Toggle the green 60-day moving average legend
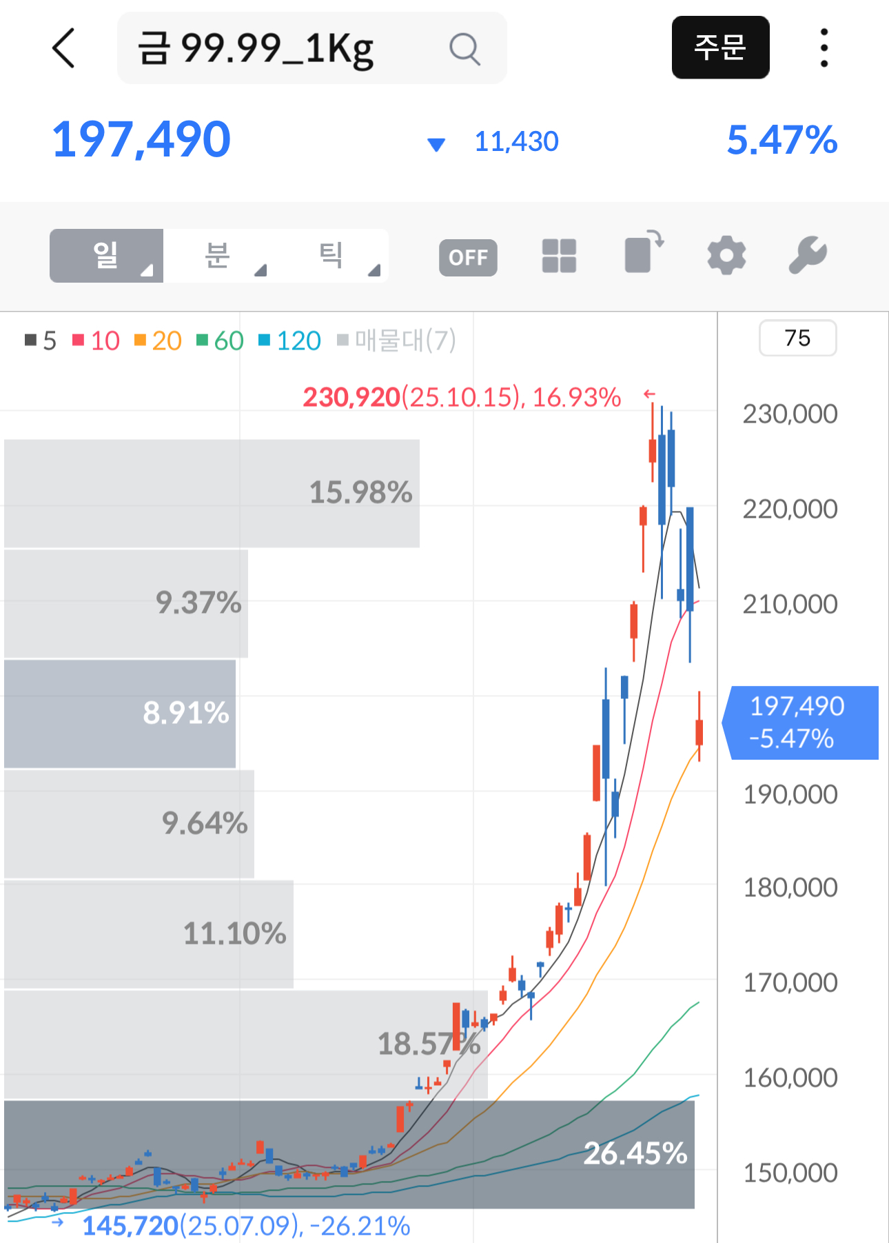The height and width of the screenshot is (1243, 889). [x=221, y=341]
